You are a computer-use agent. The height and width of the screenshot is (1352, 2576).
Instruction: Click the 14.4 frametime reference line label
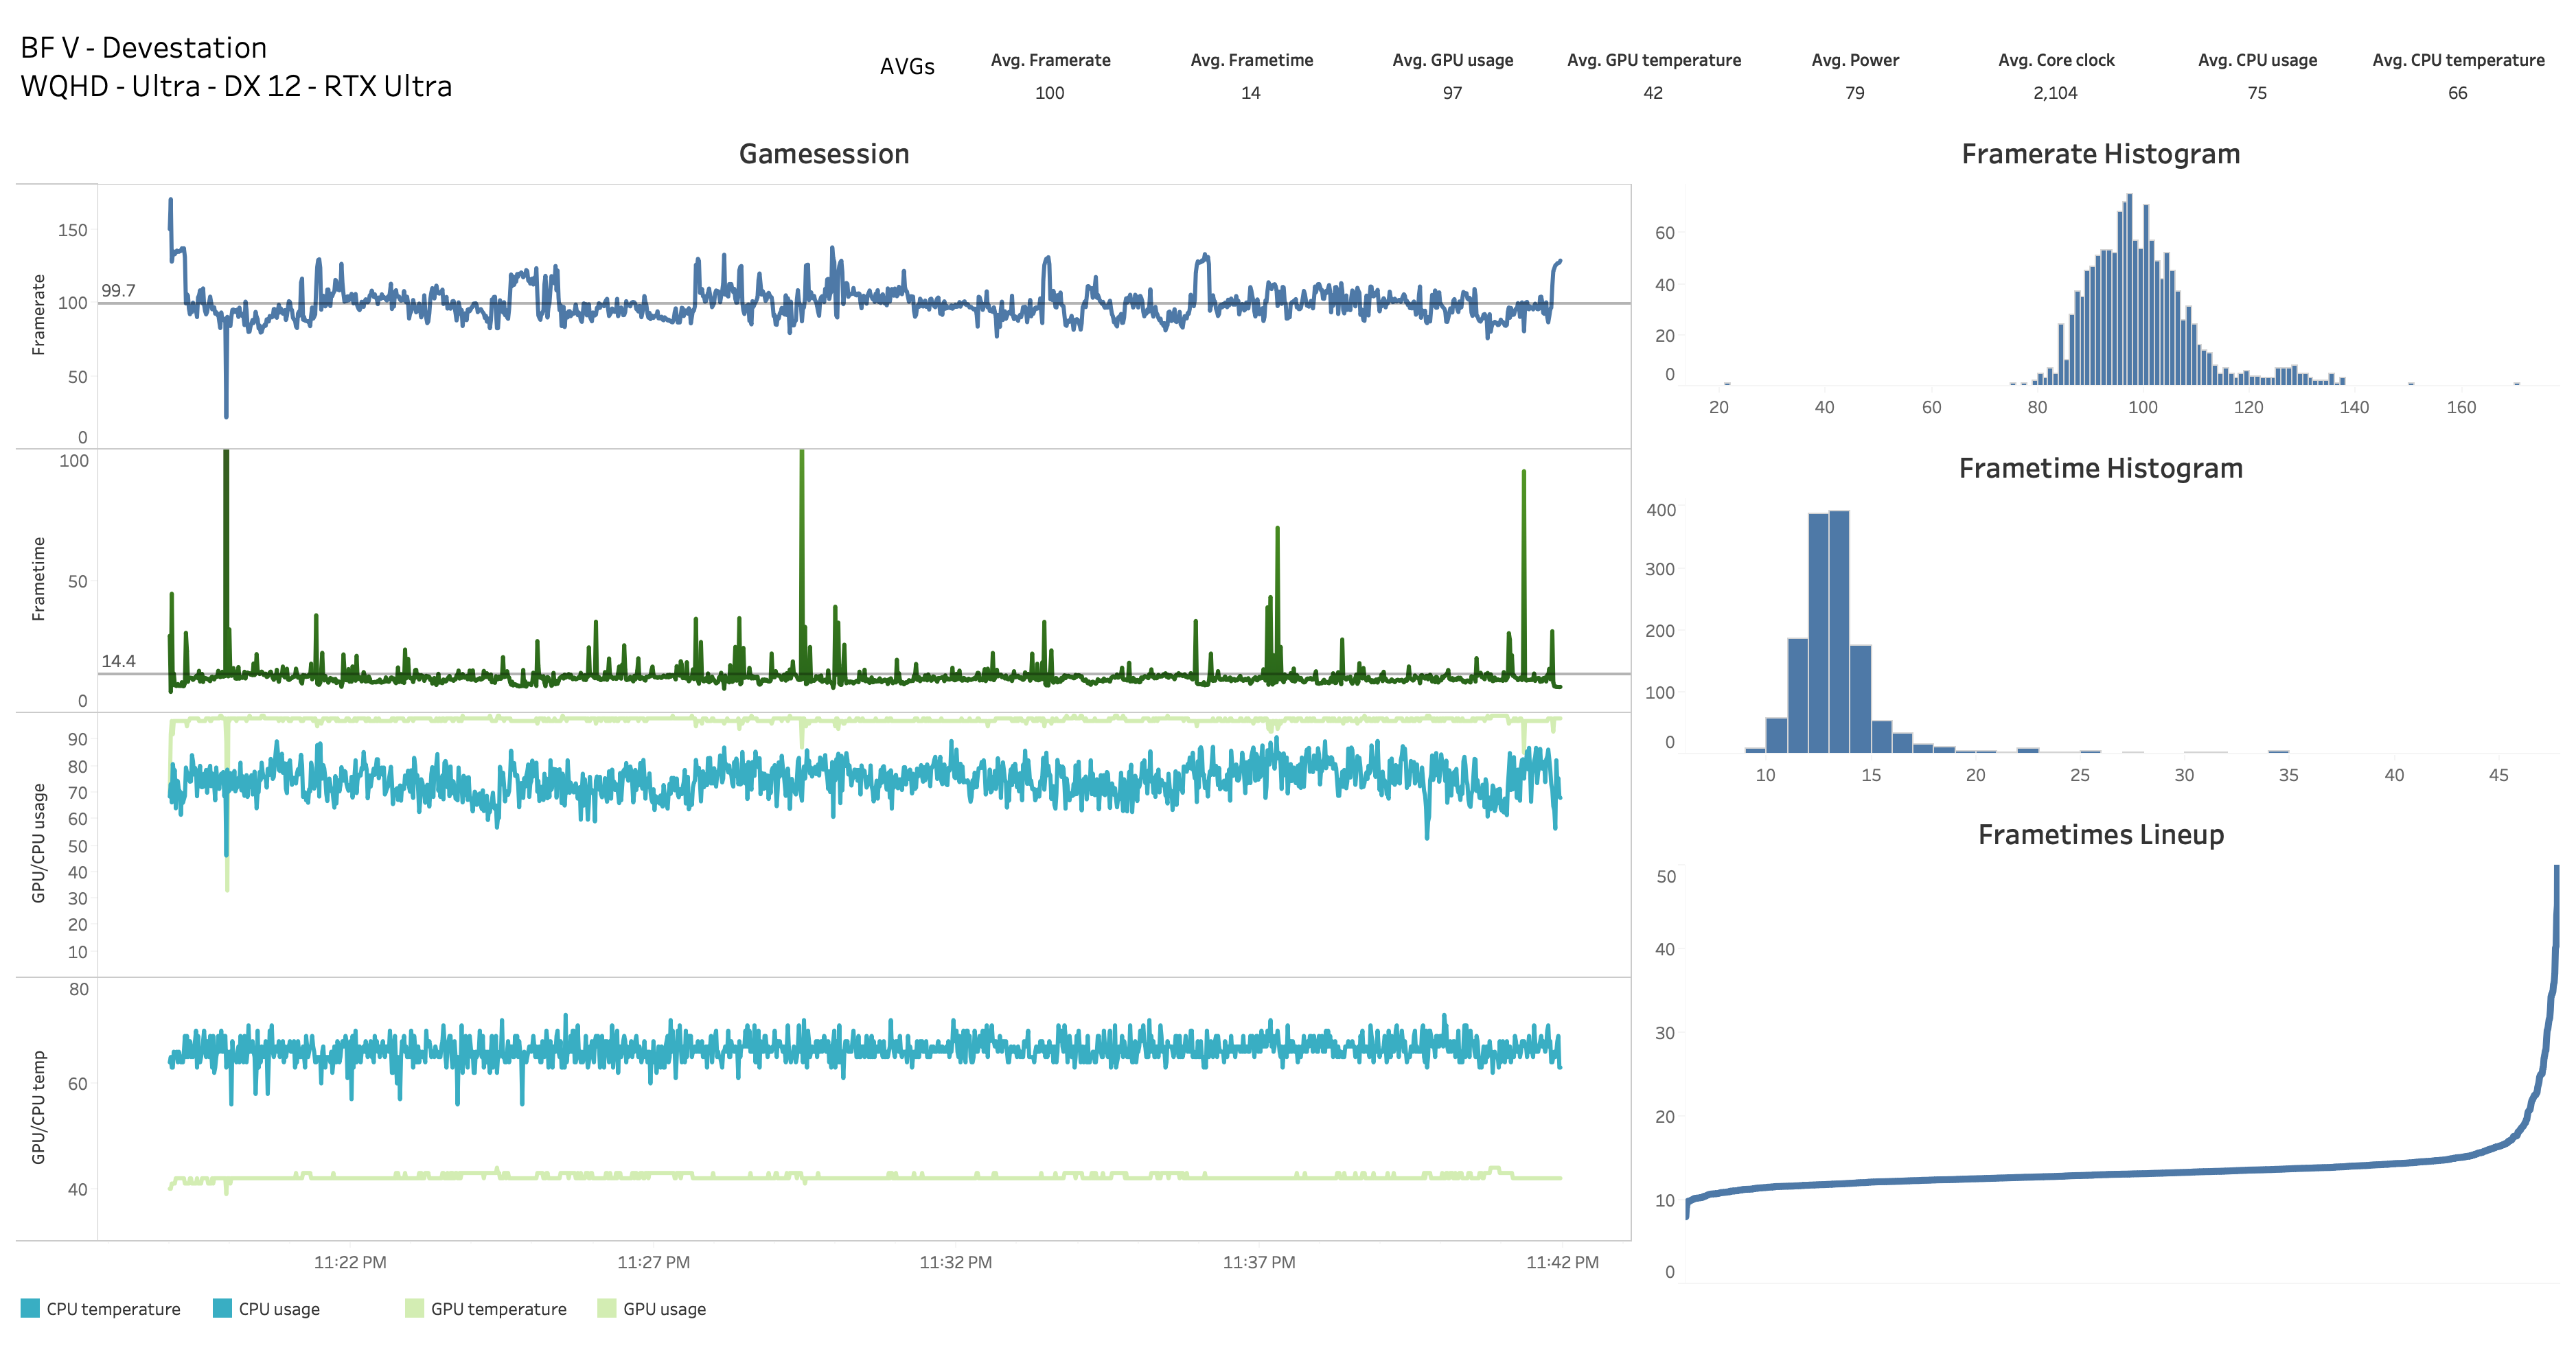coord(118,660)
